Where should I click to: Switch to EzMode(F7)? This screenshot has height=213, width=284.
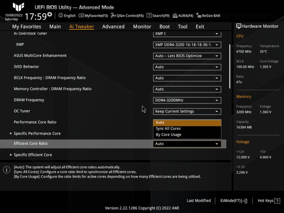(x=234, y=201)
